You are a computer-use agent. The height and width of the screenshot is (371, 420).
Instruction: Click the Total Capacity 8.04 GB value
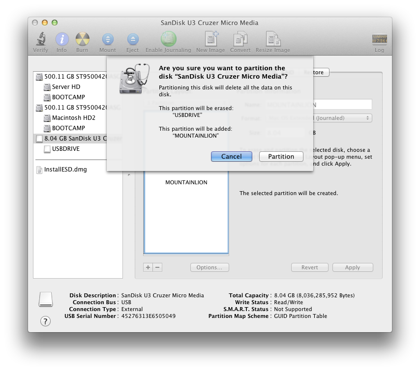[314, 295]
